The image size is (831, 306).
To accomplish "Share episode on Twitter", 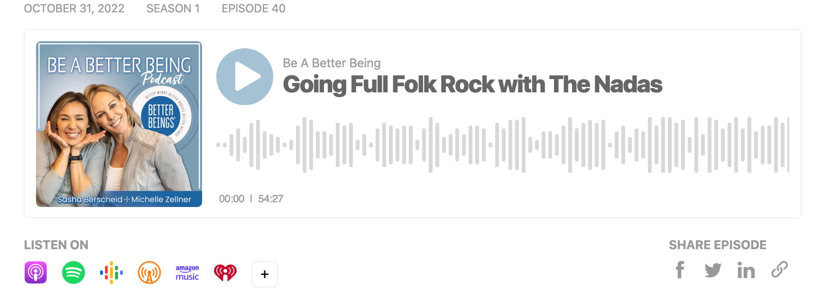I will point(713,270).
